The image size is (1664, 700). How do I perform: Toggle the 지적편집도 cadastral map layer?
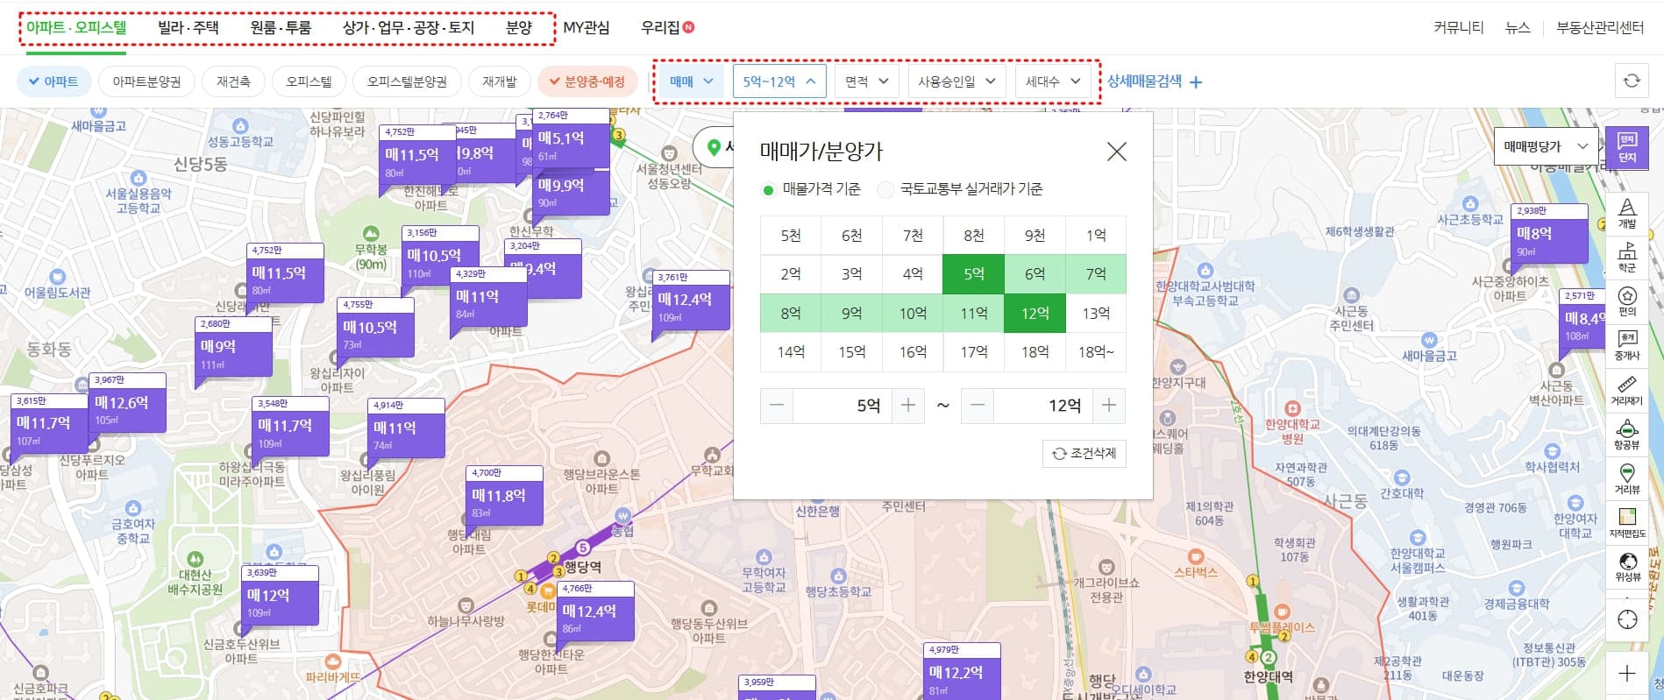pyautogui.click(x=1627, y=523)
